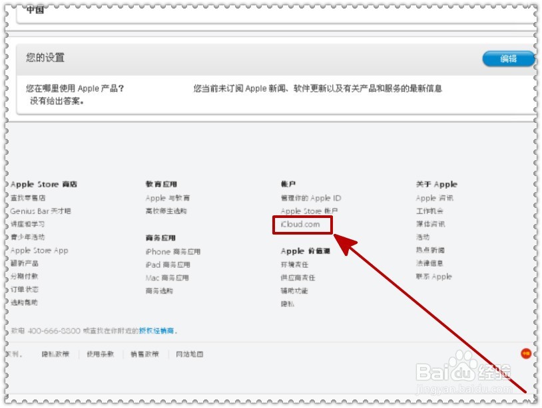Open the Apple Store 帐户 link
The height and width of the screenshot is (408, 542).
click(x=309, y=211)
